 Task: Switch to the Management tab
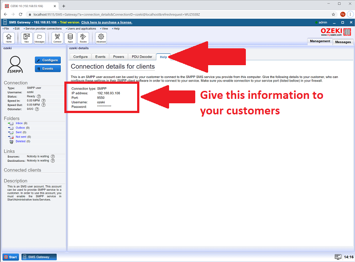pos(320,41)
